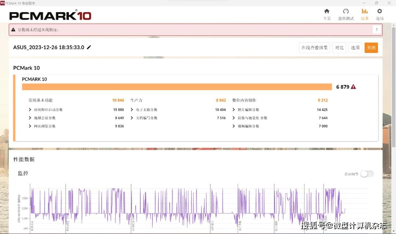
Task: Click the 在线查看结果 button
Action: (314, 47)
